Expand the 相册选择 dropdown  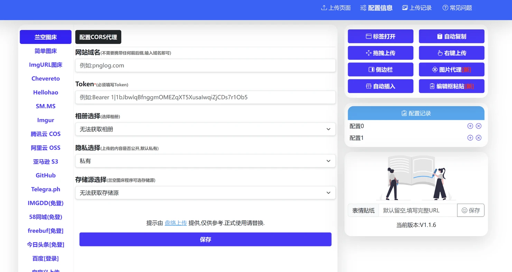click(x=205, y=129)
